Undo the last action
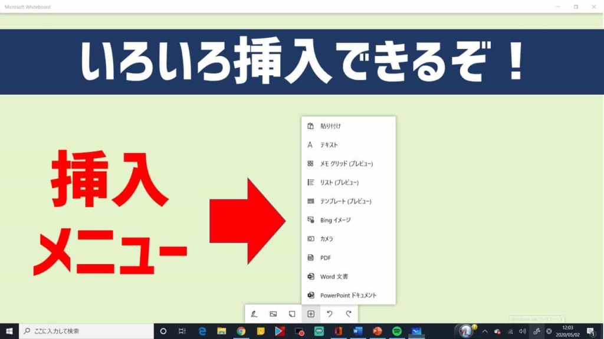This screenshot has height=339, width=604. click(x=330, y=314)
